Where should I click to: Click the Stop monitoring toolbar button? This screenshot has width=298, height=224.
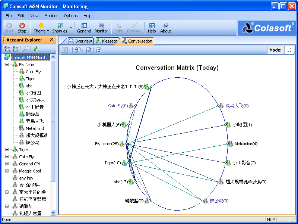click(x=22, y=28)
